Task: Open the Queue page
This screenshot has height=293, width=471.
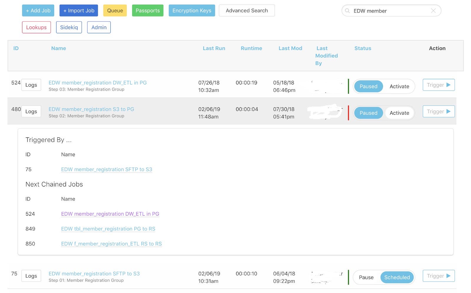Action: pos(115,11)
